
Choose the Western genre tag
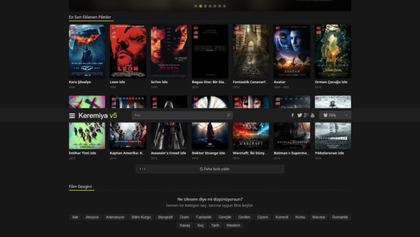[233, 225]
